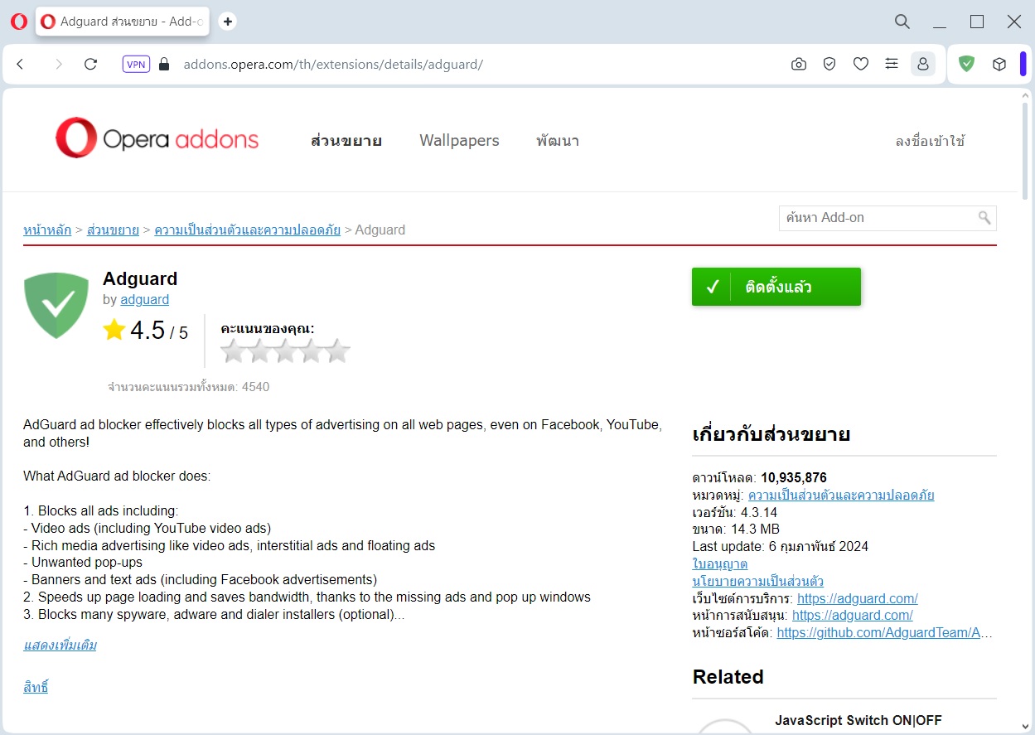Click the tab search magnifier icon
The image size is (1035, 735).
coord(902,22)
